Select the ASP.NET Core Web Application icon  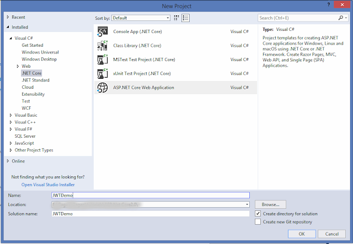click(x=103, y=88)
